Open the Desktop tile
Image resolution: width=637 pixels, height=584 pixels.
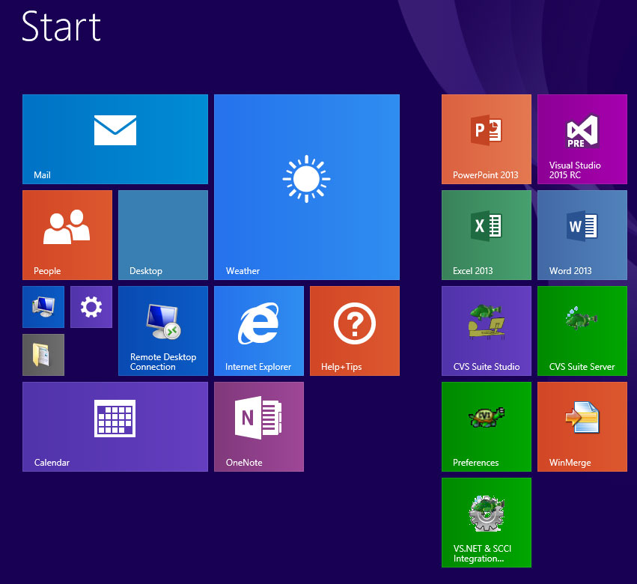pyautogui.click(x=163, y=235)
